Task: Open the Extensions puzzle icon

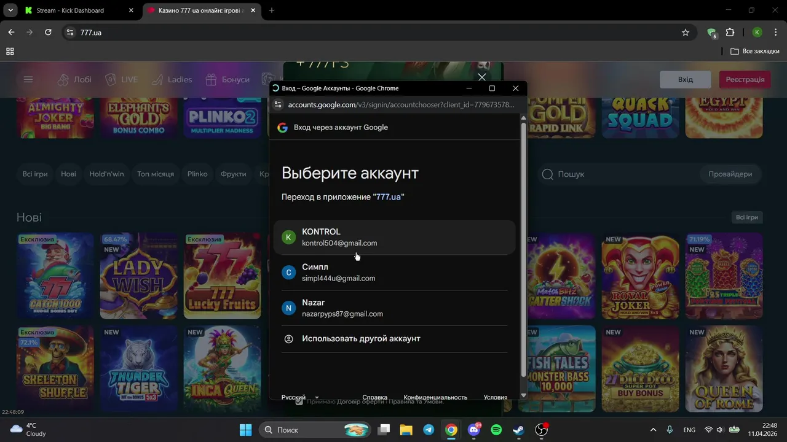Action: tap(730, 33)
